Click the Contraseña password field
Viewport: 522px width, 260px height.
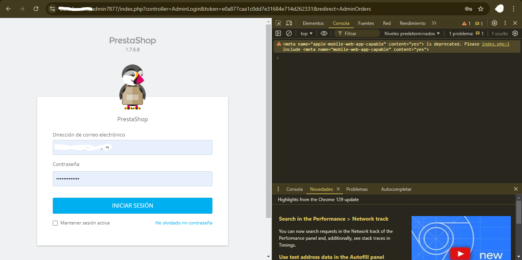[x=133, y=179]
